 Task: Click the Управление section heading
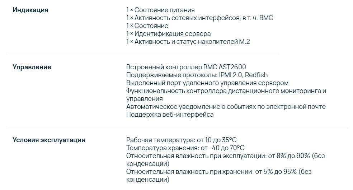point(32,67)
